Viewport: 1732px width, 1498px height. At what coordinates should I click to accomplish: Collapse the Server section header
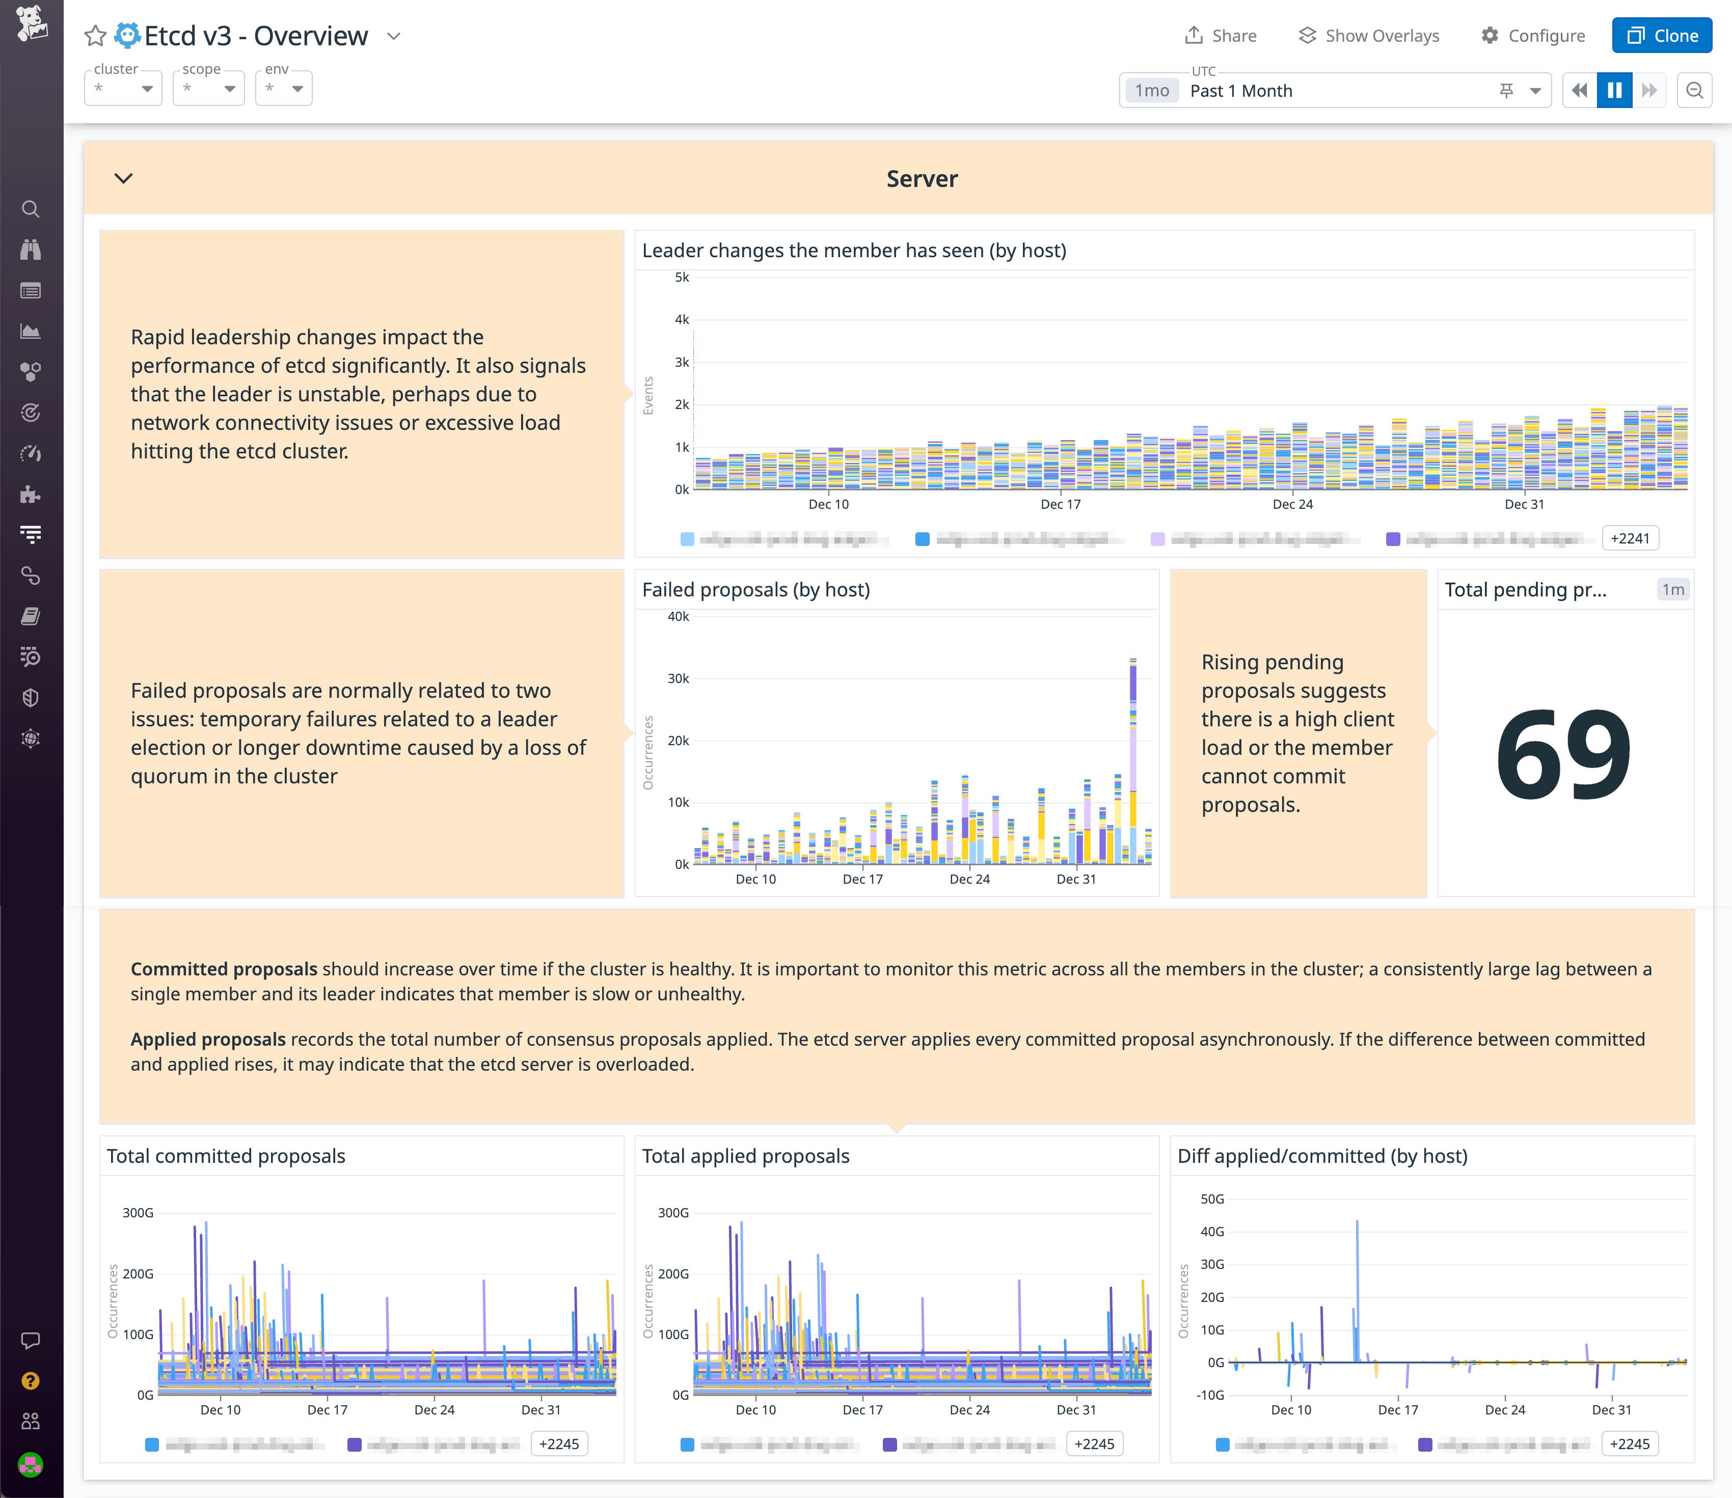point(124,178)
